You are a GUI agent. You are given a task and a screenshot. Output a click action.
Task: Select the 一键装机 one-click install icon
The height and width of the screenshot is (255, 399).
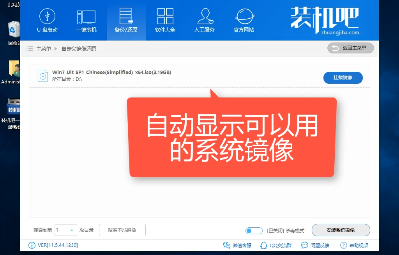point(86,16)
